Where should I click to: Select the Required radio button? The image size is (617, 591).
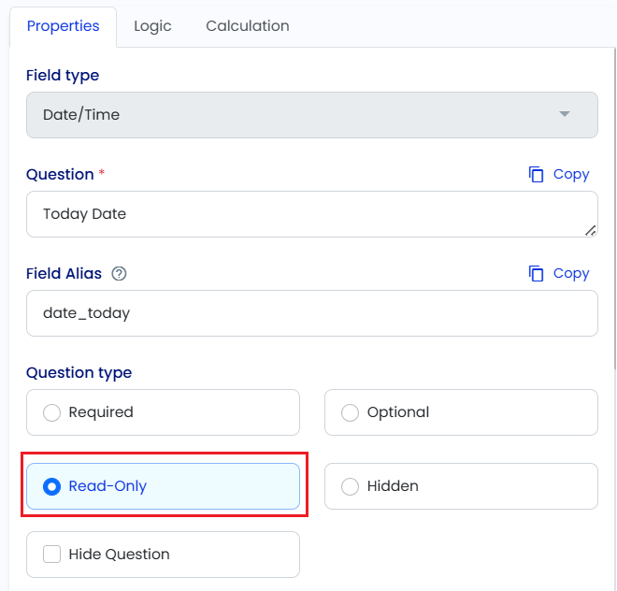coord(51,412)
